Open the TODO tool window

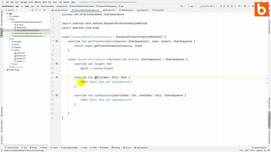tap(93, 148)
